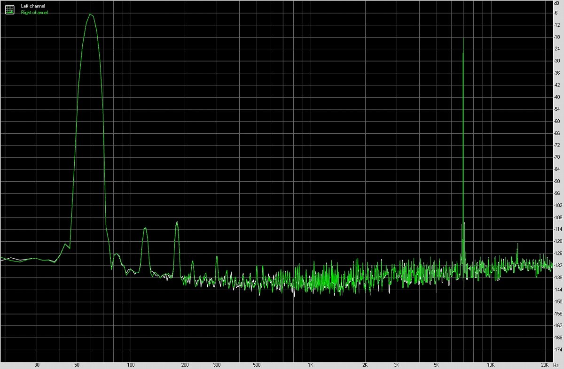564x369 pixels.
Task: Select the "Left channel" legend entry
Action: [x=33, y=6]
